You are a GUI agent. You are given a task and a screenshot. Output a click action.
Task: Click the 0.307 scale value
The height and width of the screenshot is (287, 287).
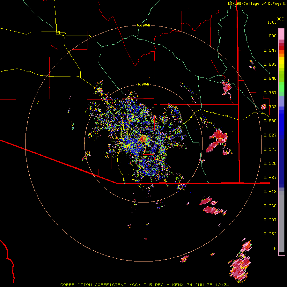[x=270, y=220]
